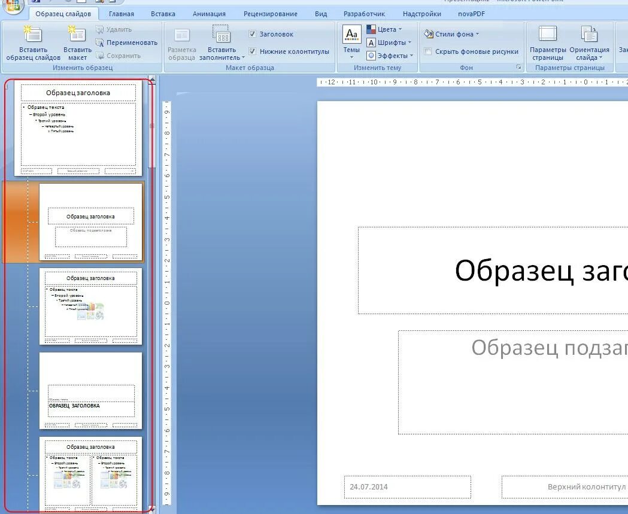This screenshot has width=628, height=514.
Task: Expand the Шрифты dropdown arrow
Action: (409, 42)
